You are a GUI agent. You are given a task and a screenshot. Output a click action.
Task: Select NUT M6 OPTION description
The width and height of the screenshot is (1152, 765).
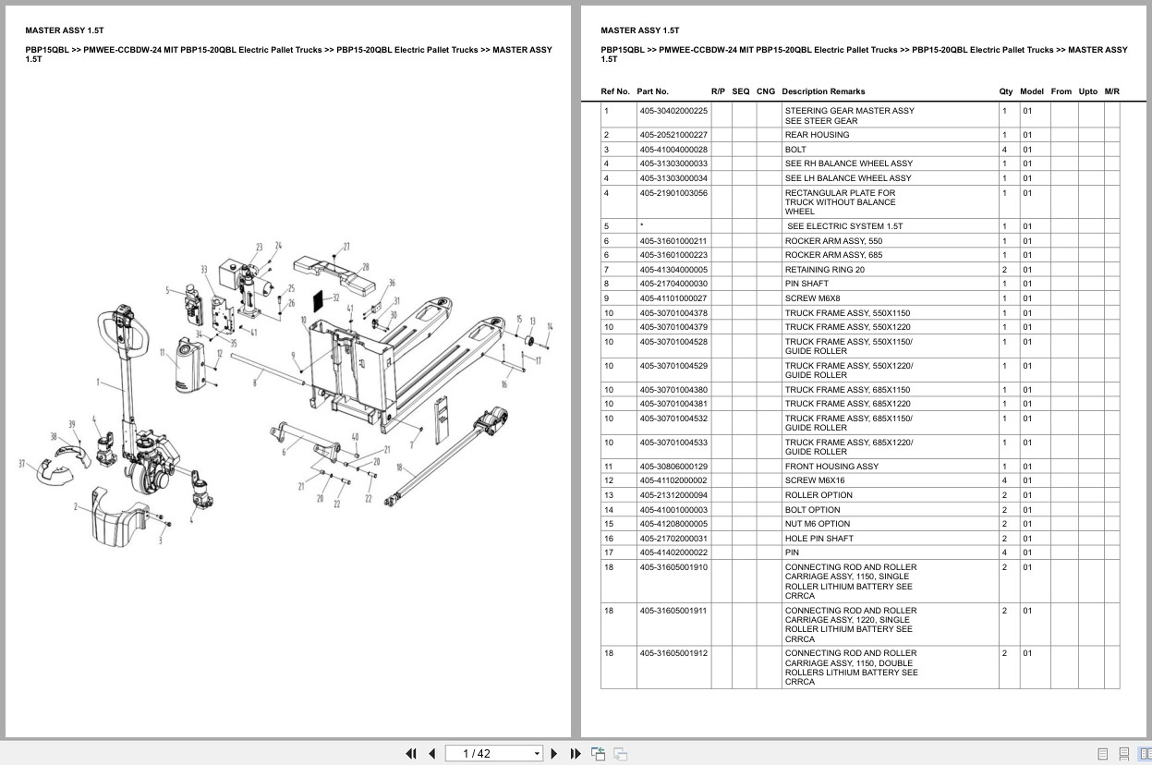[x=818, y=524]
